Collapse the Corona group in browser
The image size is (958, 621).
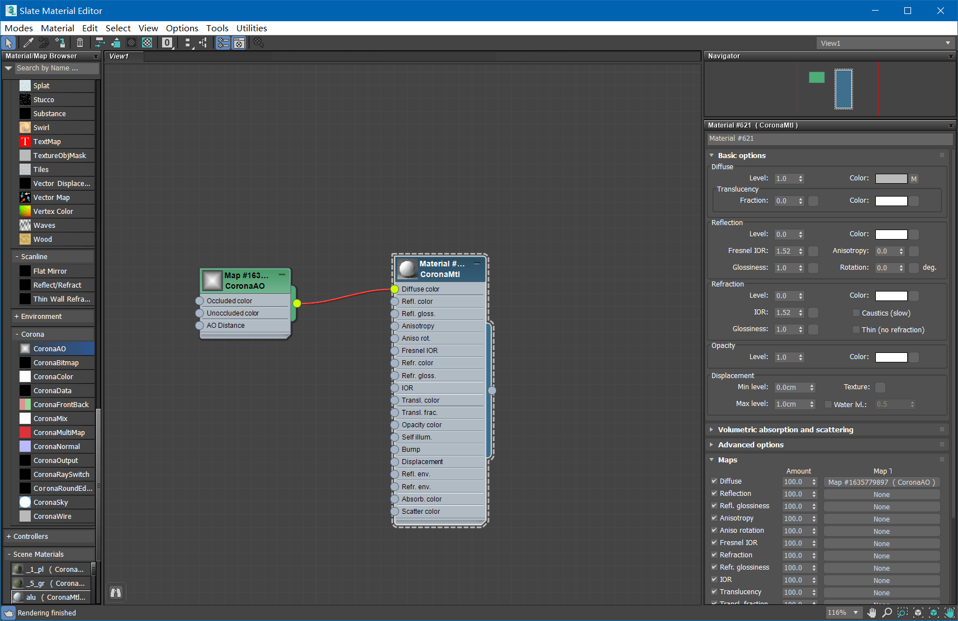[17, 335]
